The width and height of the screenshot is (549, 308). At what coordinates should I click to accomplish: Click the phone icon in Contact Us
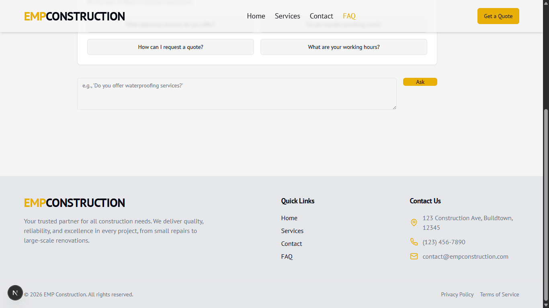pyautogui.click(x=414, y=242)
